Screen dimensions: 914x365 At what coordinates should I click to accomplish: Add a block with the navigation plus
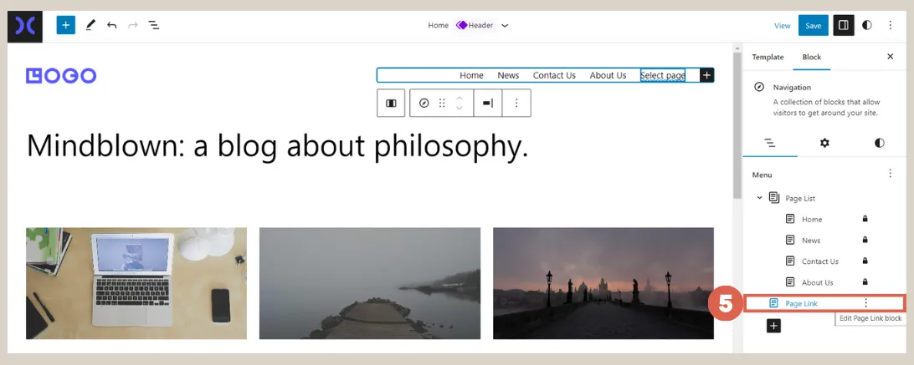click(706, 75)
